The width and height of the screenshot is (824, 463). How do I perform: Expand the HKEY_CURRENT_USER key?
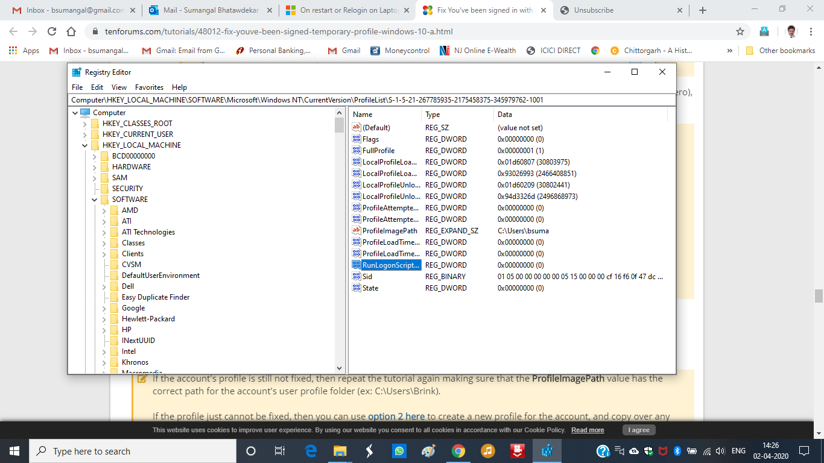pyautogui.click(x=84, y=134)
